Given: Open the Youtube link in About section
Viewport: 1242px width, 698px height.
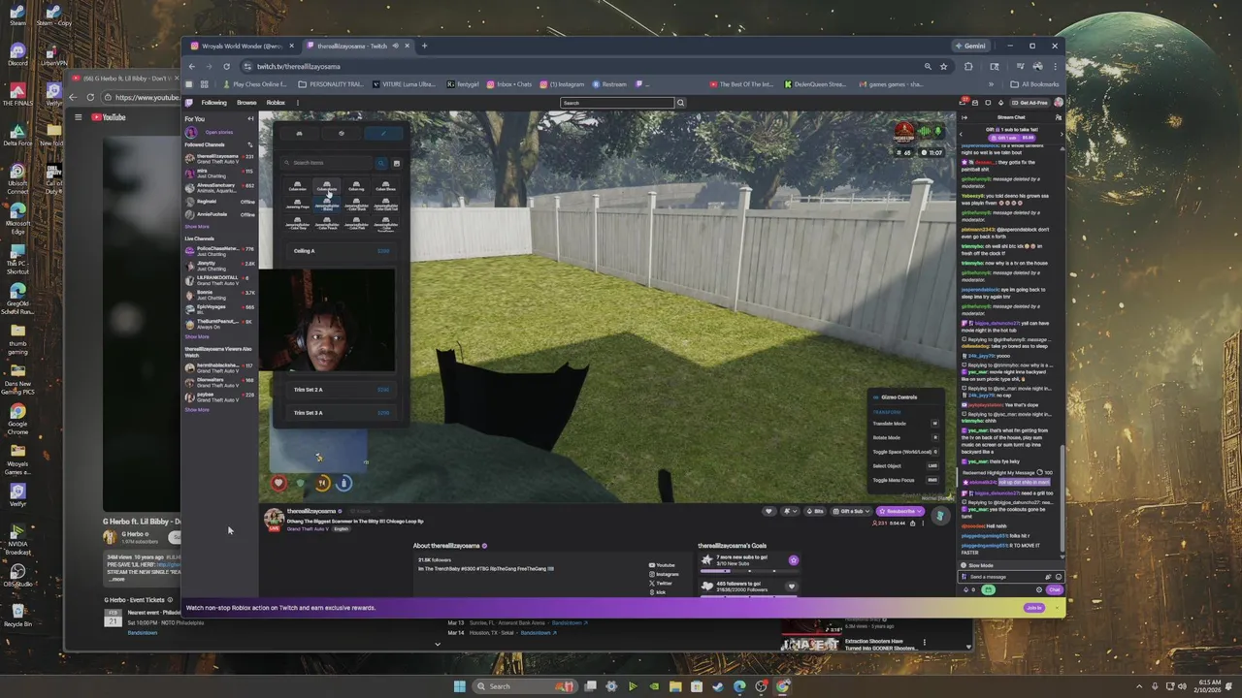Looking at the screenshot, I should [x=663, y=564].
